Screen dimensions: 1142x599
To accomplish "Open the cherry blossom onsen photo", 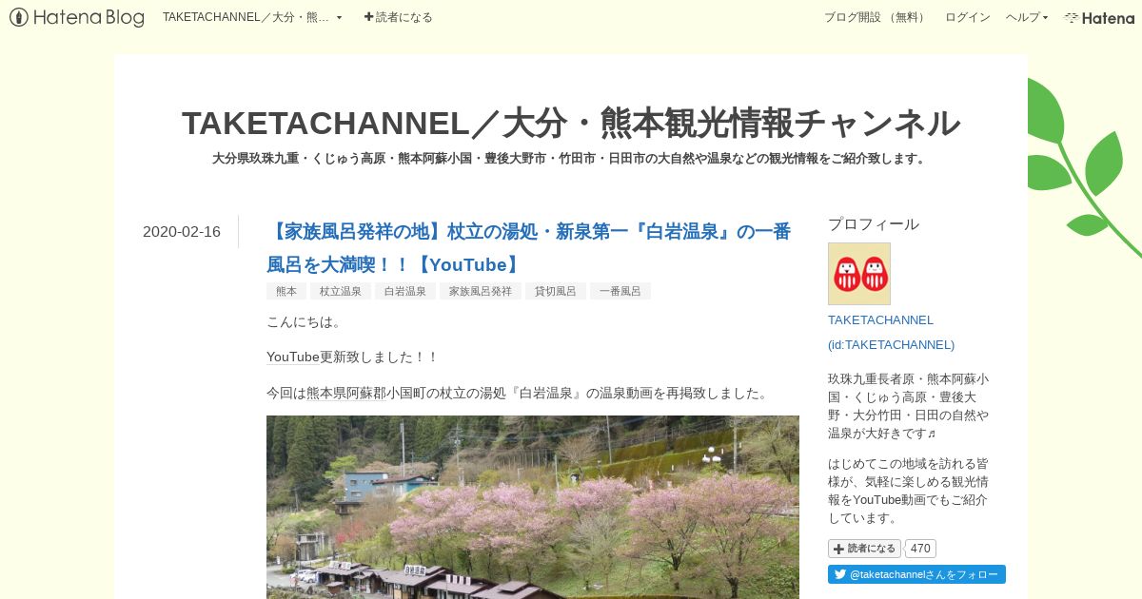I will (533, 507).
